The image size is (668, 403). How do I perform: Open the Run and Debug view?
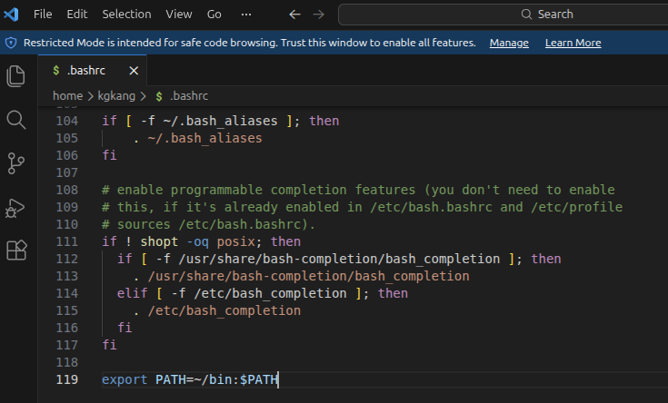coord(15,208)
